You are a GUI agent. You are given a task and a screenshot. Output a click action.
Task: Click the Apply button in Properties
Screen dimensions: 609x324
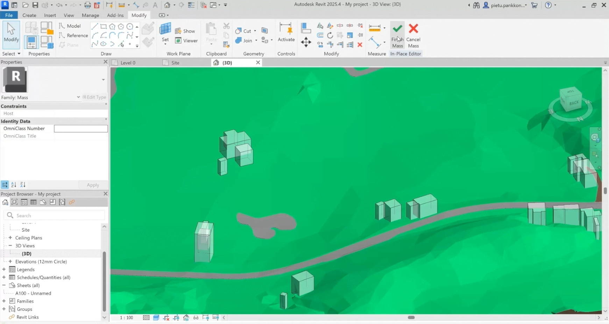click(x=93, y=185)
